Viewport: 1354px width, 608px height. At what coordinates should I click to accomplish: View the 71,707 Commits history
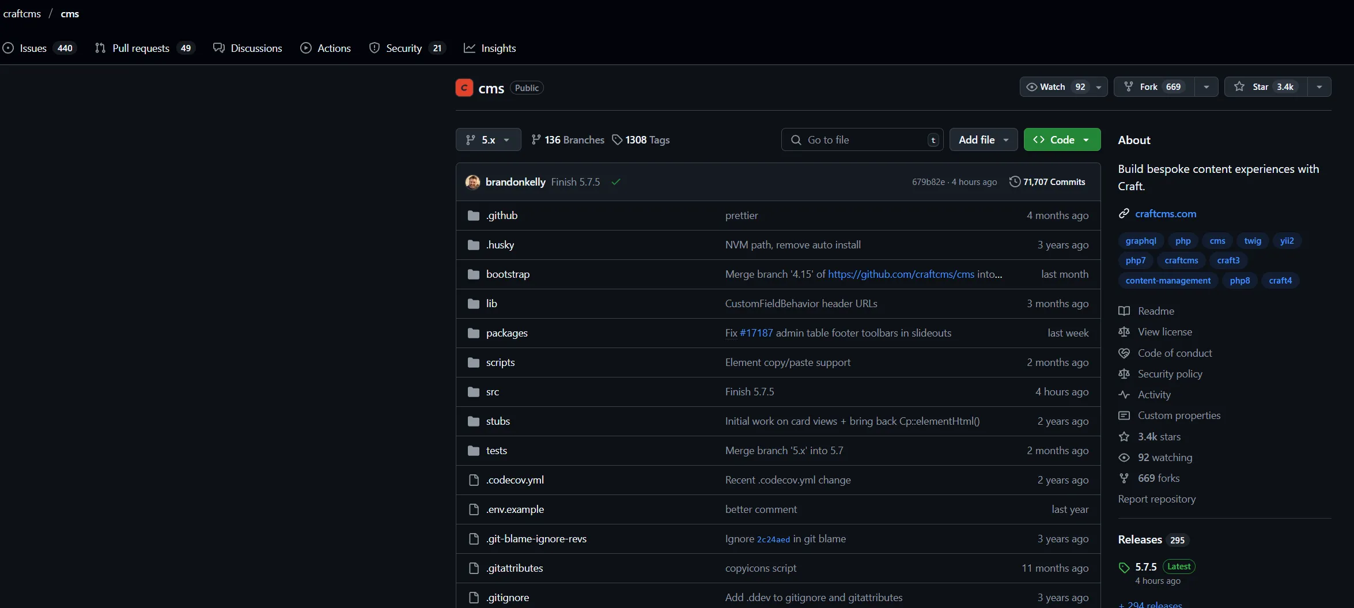1047,182
